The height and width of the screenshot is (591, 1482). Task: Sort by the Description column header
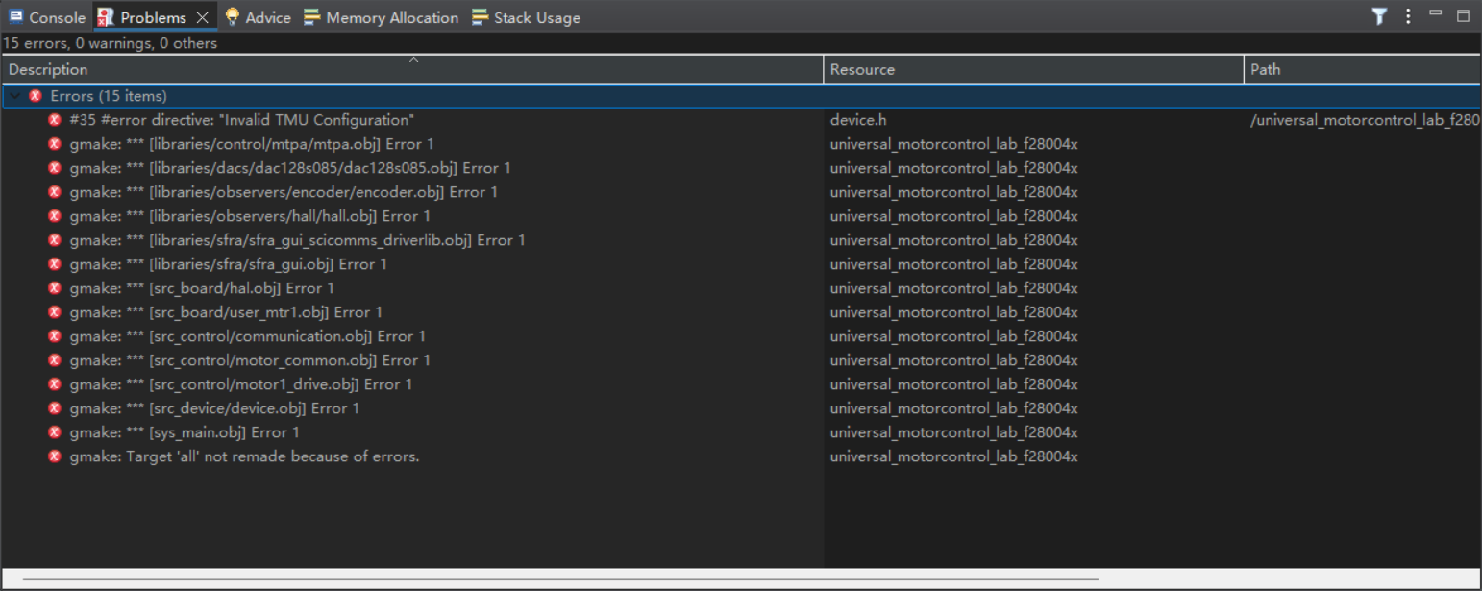48,69
